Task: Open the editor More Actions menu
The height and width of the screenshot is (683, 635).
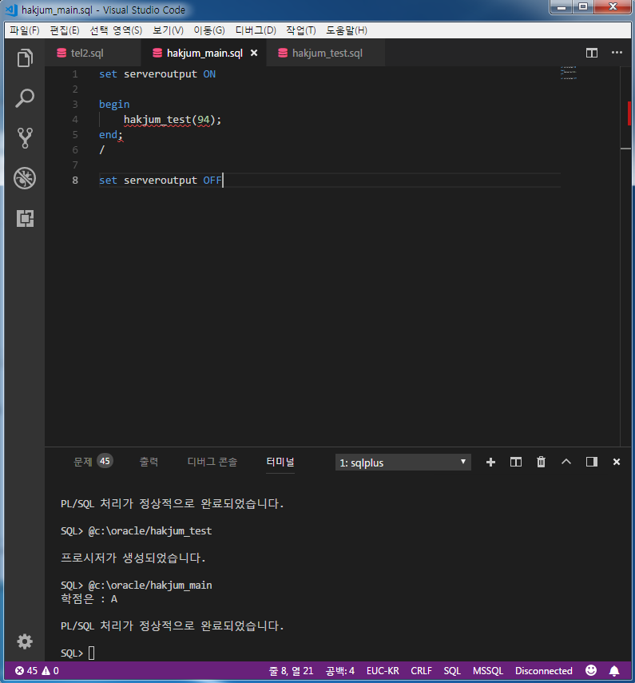Action: (x=617, y=53)
